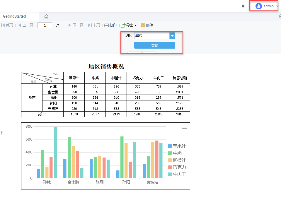Click the notification bell icon
Screen dimensions: 281x200
[x=243, y=6]
